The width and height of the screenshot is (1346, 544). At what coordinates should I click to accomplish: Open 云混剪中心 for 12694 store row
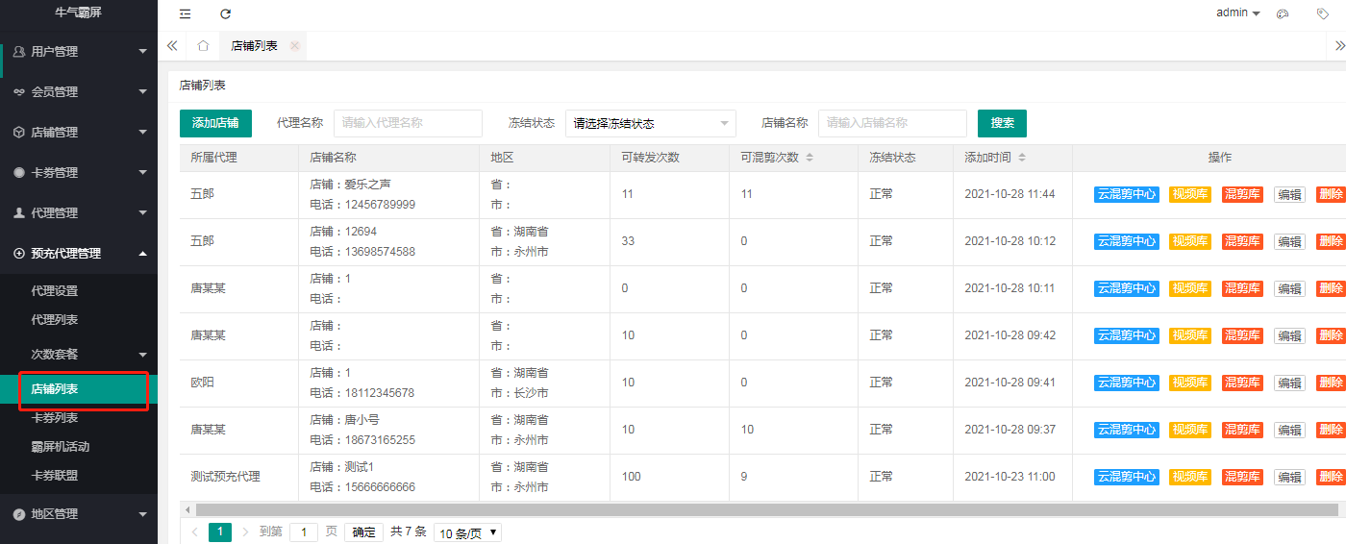point(1127,241)
